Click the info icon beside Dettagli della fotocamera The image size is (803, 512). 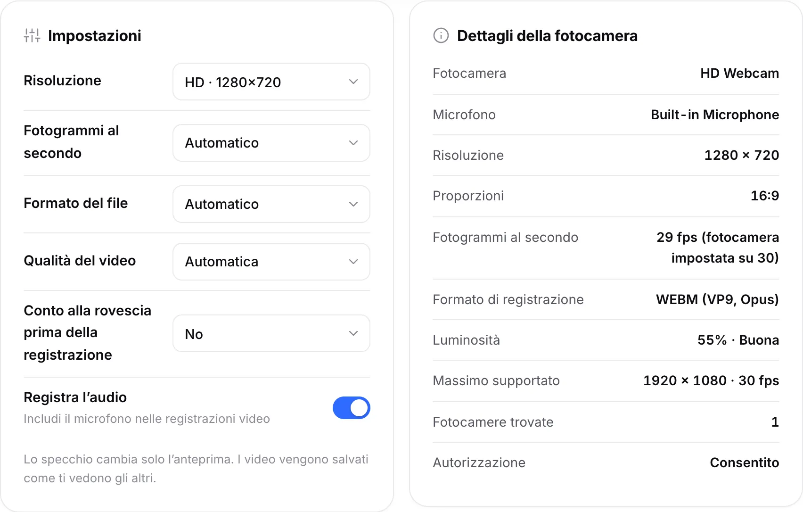[x=441, y=35]
